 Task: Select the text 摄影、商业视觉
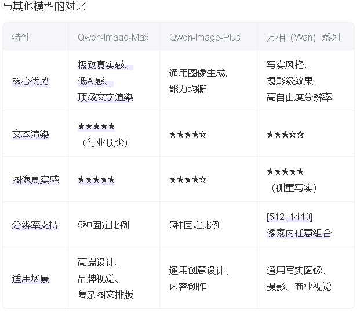pos(299,287)
